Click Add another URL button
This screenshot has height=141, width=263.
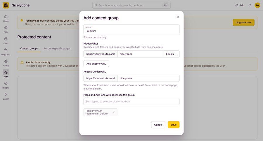(96, 64)
